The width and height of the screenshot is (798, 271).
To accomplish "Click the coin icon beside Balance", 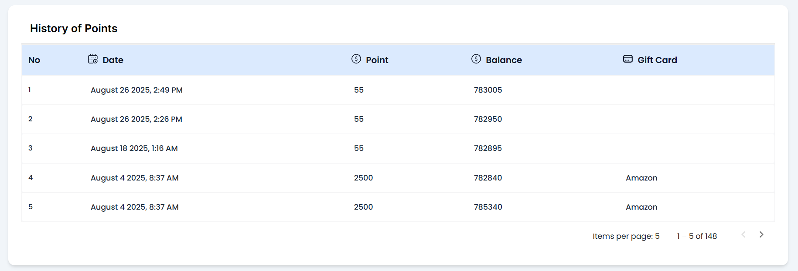I will pos(476,59).
